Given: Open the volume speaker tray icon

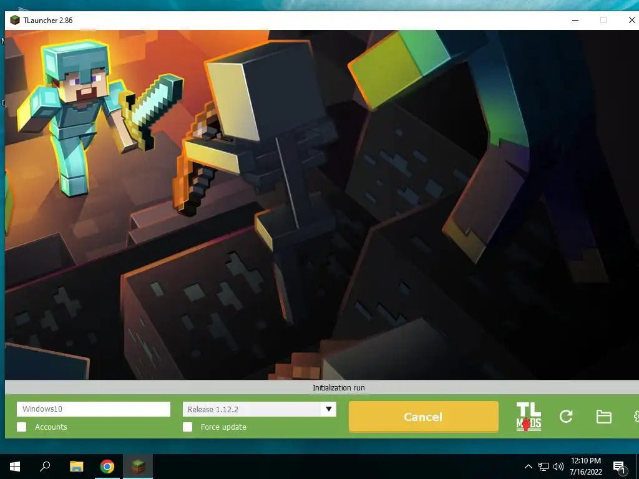Looking at the screenshot, I should coord(559,467).
